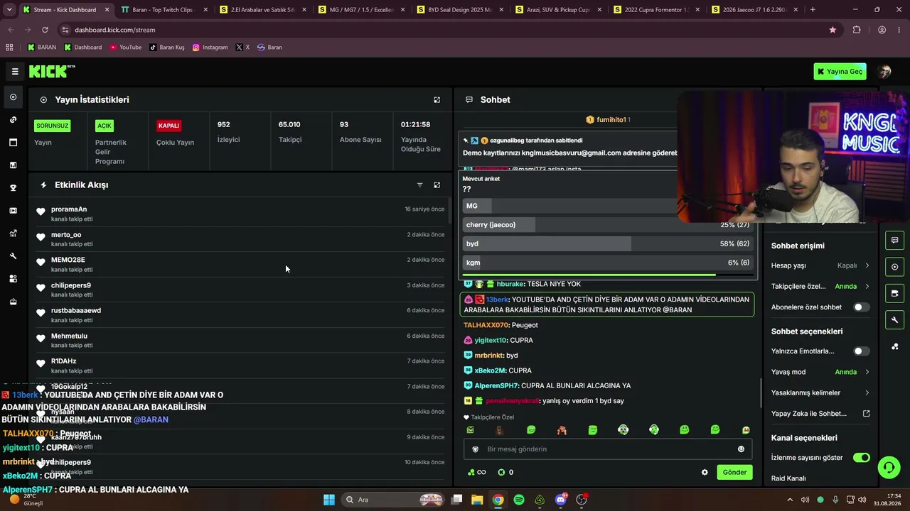Click the wrench tools icon in the right rail
The width and height of the screenshot is (910, 511).
coord(894,320)
